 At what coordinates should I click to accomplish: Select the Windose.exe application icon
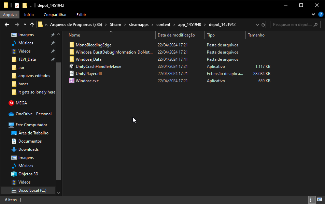click(x=72, y=81)
